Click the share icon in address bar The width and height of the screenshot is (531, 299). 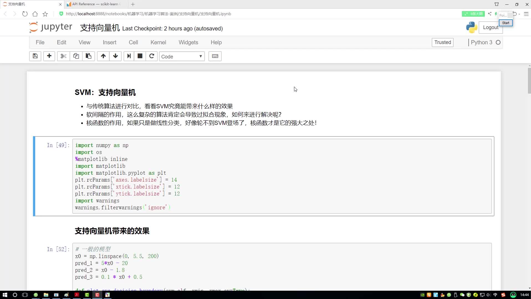point(490,14)
